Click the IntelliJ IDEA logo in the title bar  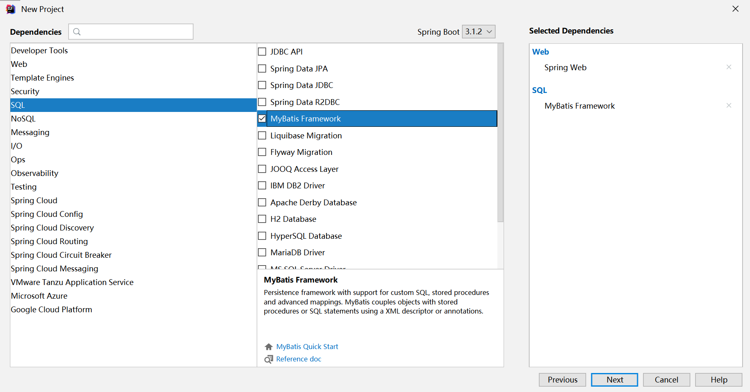pos(11,9)
